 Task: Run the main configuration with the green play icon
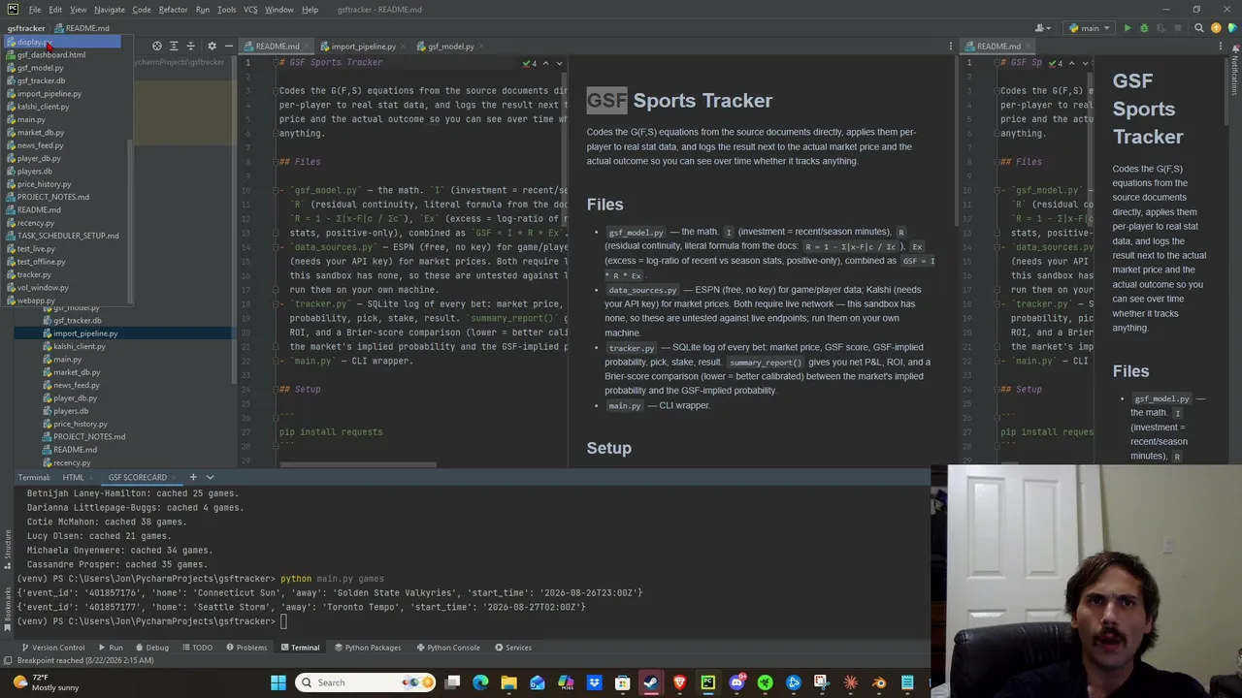click(x=1128, y=28)
